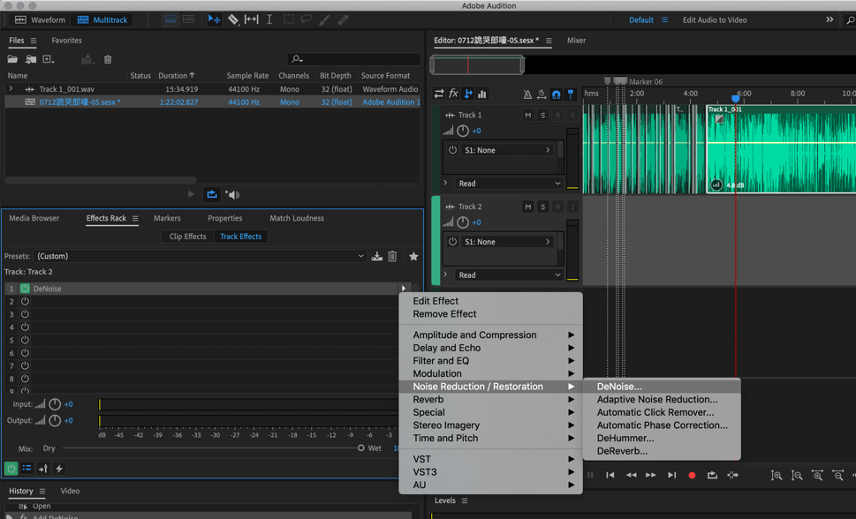856x519 pixels.
Task: Solo Track 2 with S button
Action: tap(542, 207)
